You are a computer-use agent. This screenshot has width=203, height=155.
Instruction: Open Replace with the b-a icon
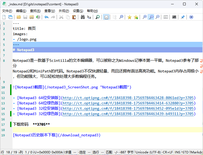click(89, 17)
